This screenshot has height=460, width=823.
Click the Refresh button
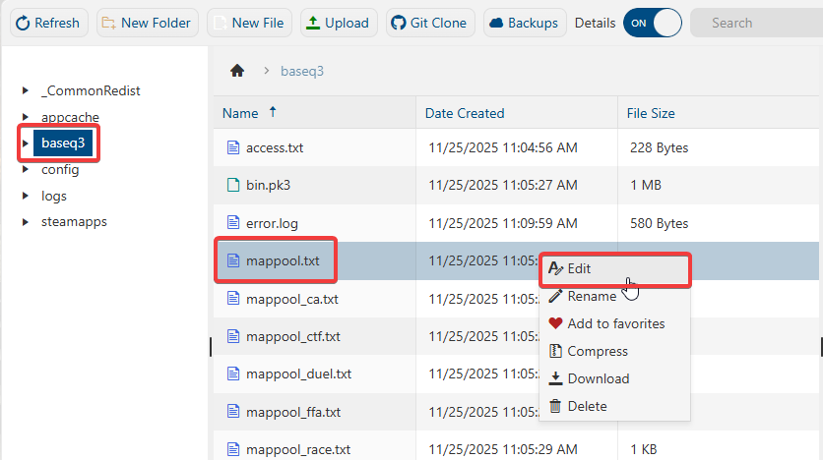pyautogui.click(x=46, y=23)
